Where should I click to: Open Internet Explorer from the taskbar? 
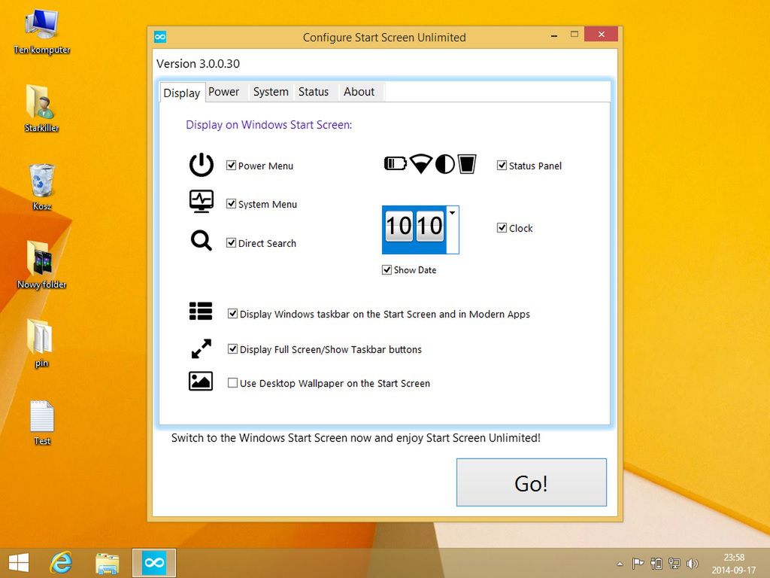(62, 563)
